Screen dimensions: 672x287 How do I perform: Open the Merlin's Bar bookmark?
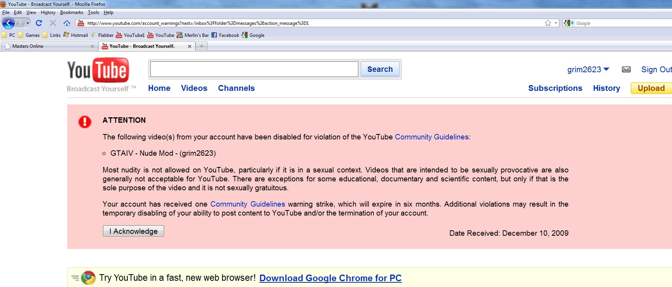[193, 35]
